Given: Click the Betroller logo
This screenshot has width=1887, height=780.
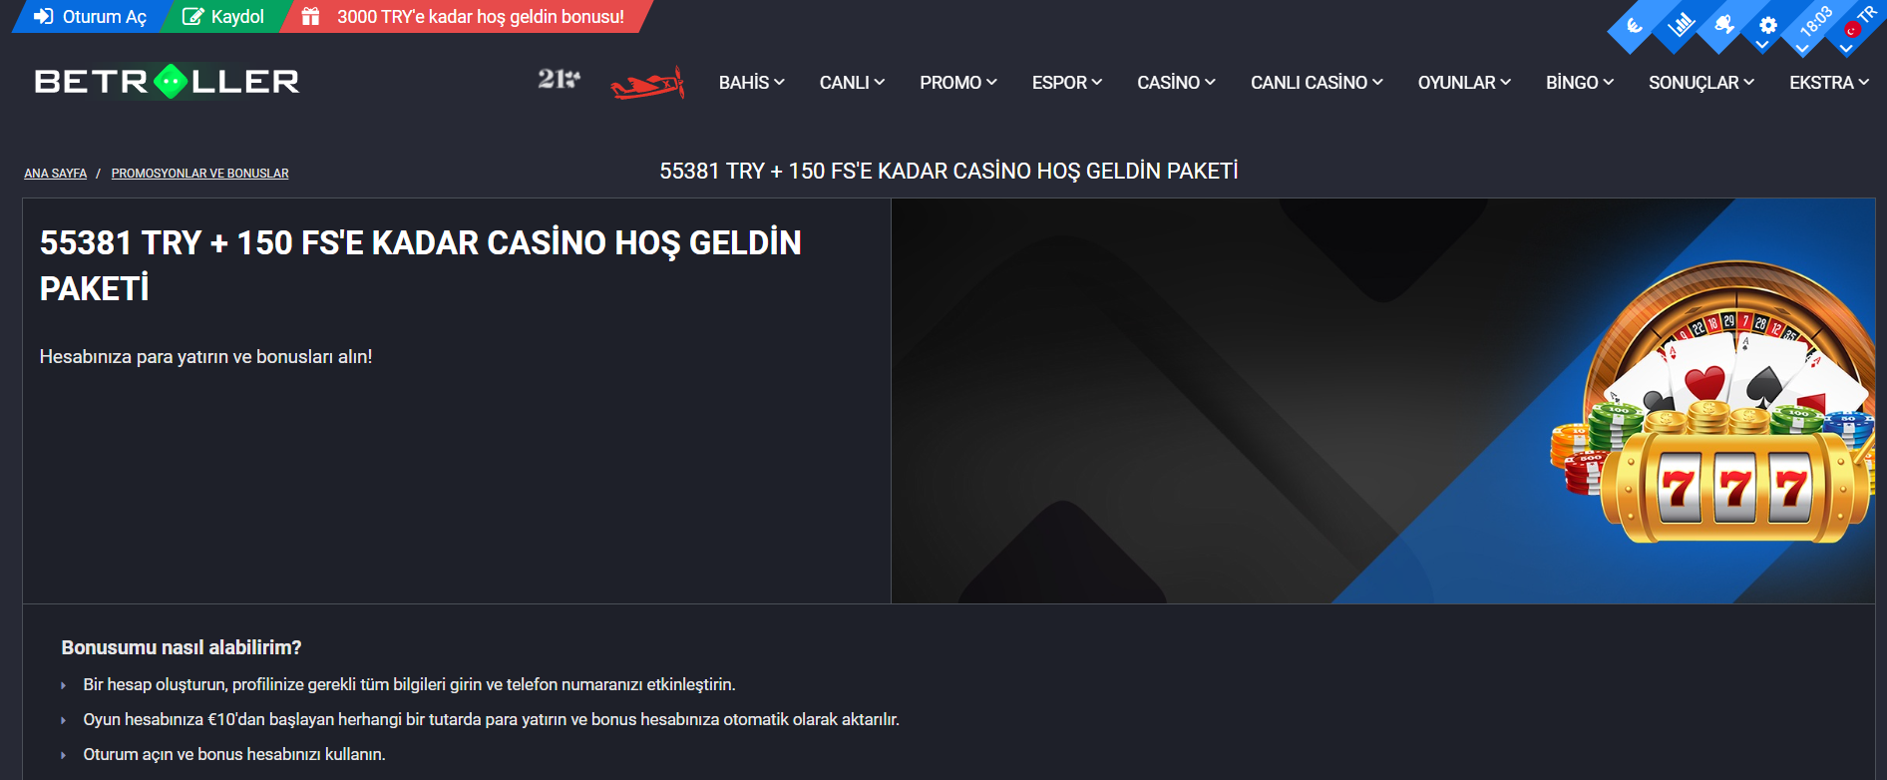Looking at the screenshot, I should [x=167, y=81].
